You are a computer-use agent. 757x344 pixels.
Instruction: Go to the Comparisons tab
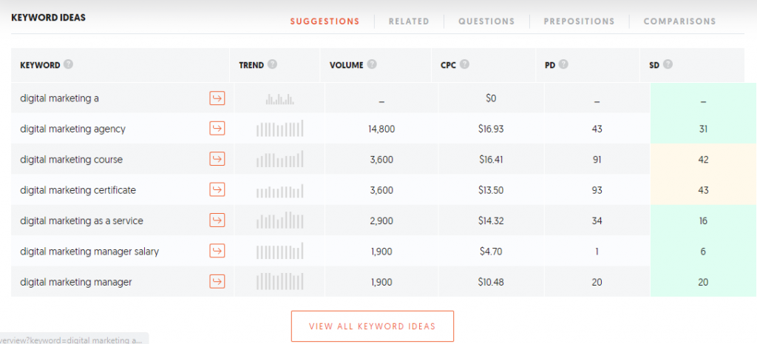pos(680,21)
